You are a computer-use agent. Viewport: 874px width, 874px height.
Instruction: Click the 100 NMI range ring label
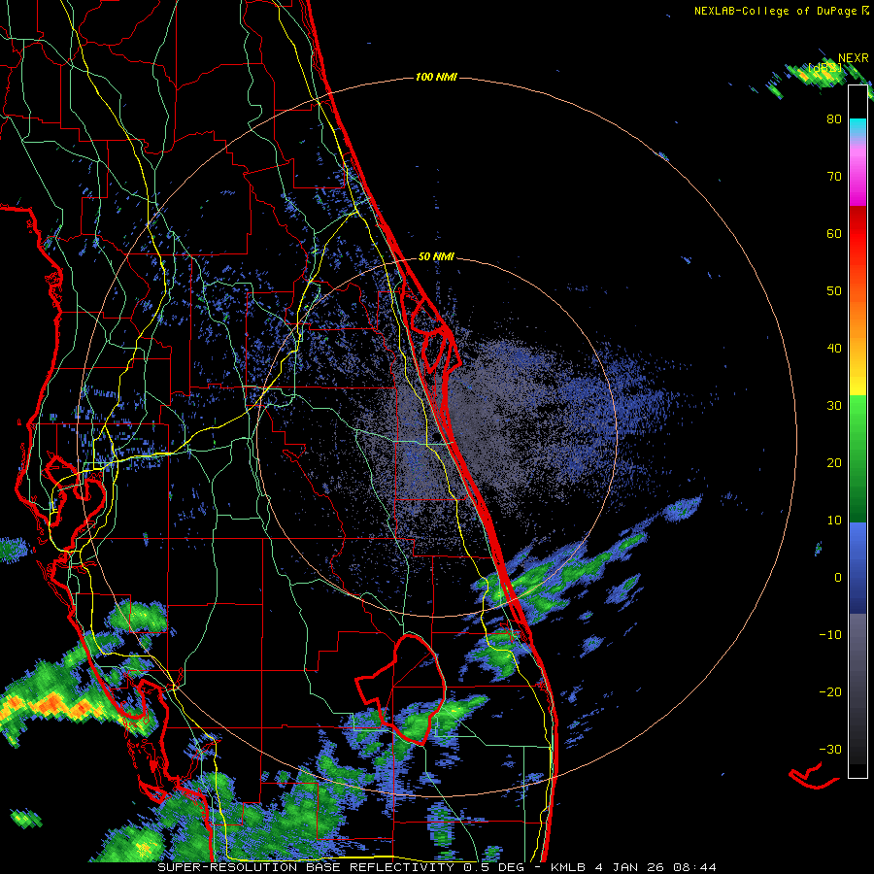click(436, 77)
